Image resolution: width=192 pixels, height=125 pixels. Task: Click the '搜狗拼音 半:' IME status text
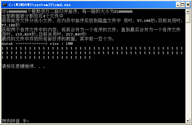15,121
